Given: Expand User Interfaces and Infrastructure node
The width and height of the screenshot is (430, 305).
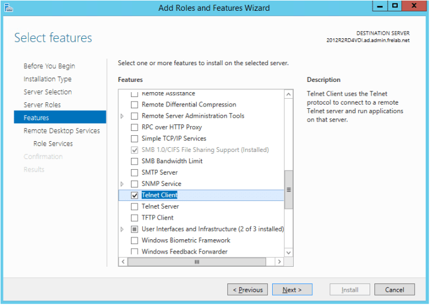Looking at the screenshot, I should pyautogui.click(x=123, y=230).
